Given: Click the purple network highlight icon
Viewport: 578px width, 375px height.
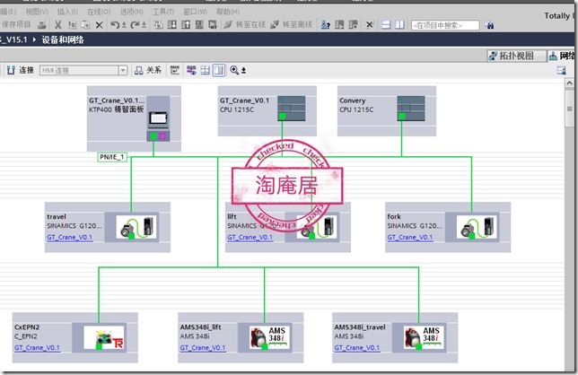Looking at the screenshot, I should click(191, 70).
